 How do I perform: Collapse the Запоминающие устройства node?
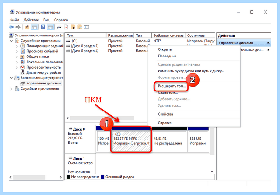click(x=11, y=78)
